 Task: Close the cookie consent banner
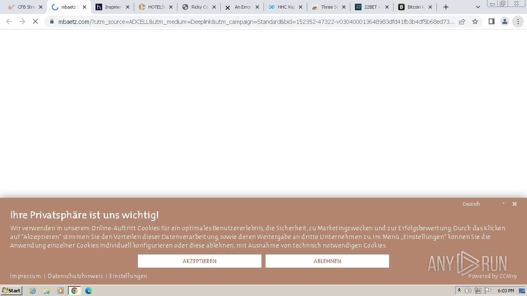click(x=514, y=204)
